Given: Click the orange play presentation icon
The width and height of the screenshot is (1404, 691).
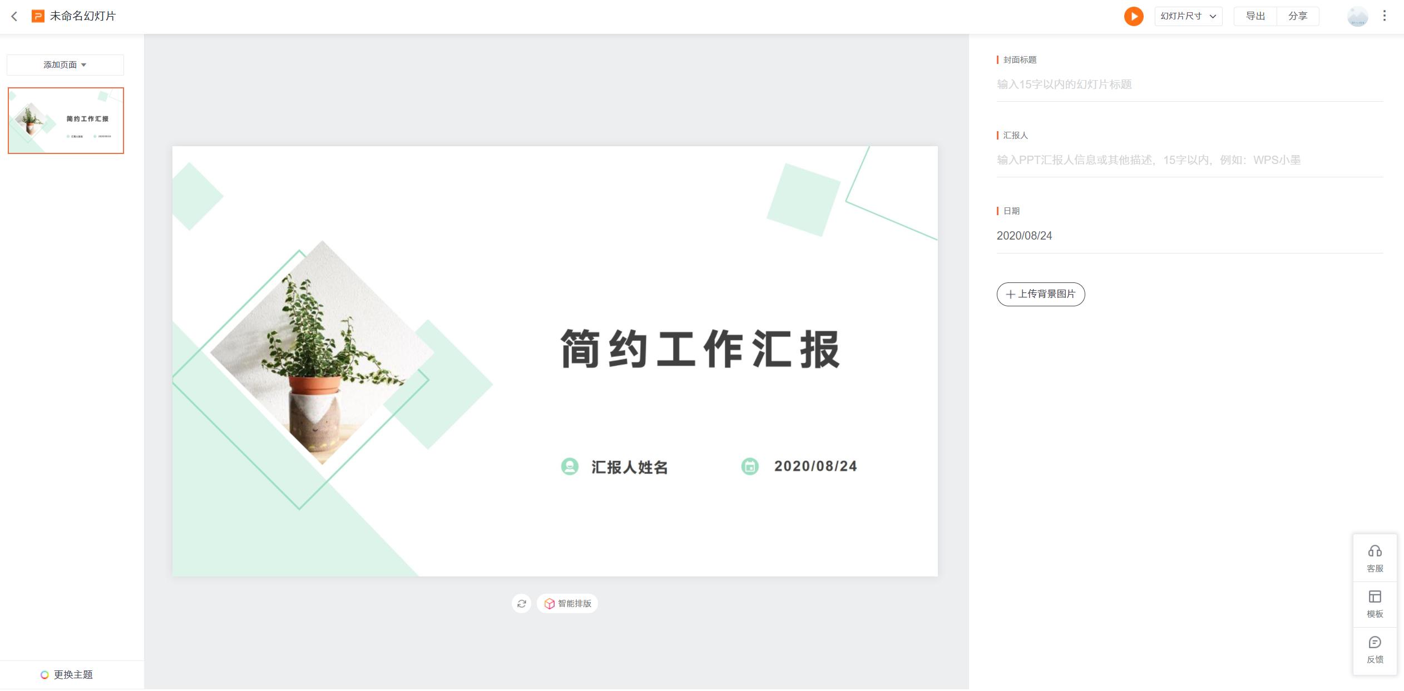Looking at the screenshot, I should [x=1133, y=16].
